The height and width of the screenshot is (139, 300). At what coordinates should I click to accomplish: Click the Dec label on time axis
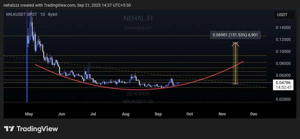pyautogui.click(x=254, y=114)
